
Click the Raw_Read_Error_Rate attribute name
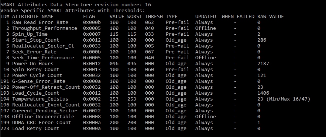click(x=40, y=22)
